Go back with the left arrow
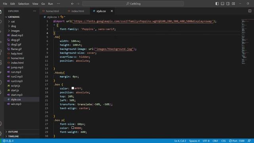 [x=72, y=4]
